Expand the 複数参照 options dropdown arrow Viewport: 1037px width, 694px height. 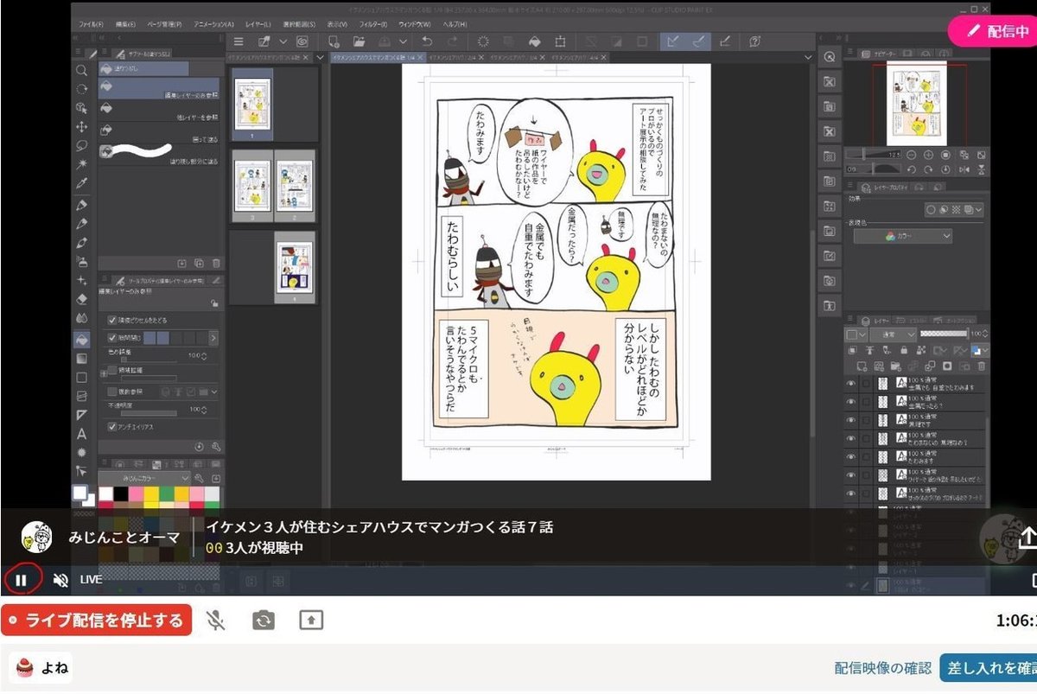[x=215, y=392]
